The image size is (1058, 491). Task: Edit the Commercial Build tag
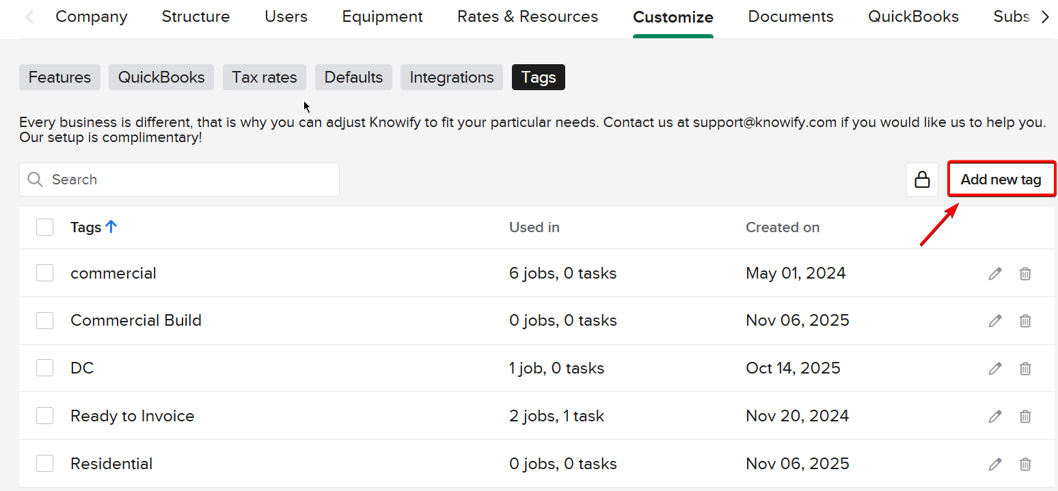[x=995, y=321]
